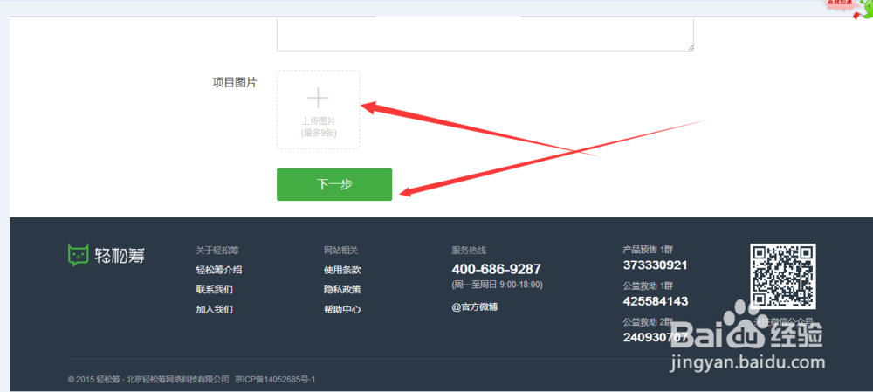This screenshot has height=392, width=873.
Task: Click inside the large text area
Action: coord(485,33)
